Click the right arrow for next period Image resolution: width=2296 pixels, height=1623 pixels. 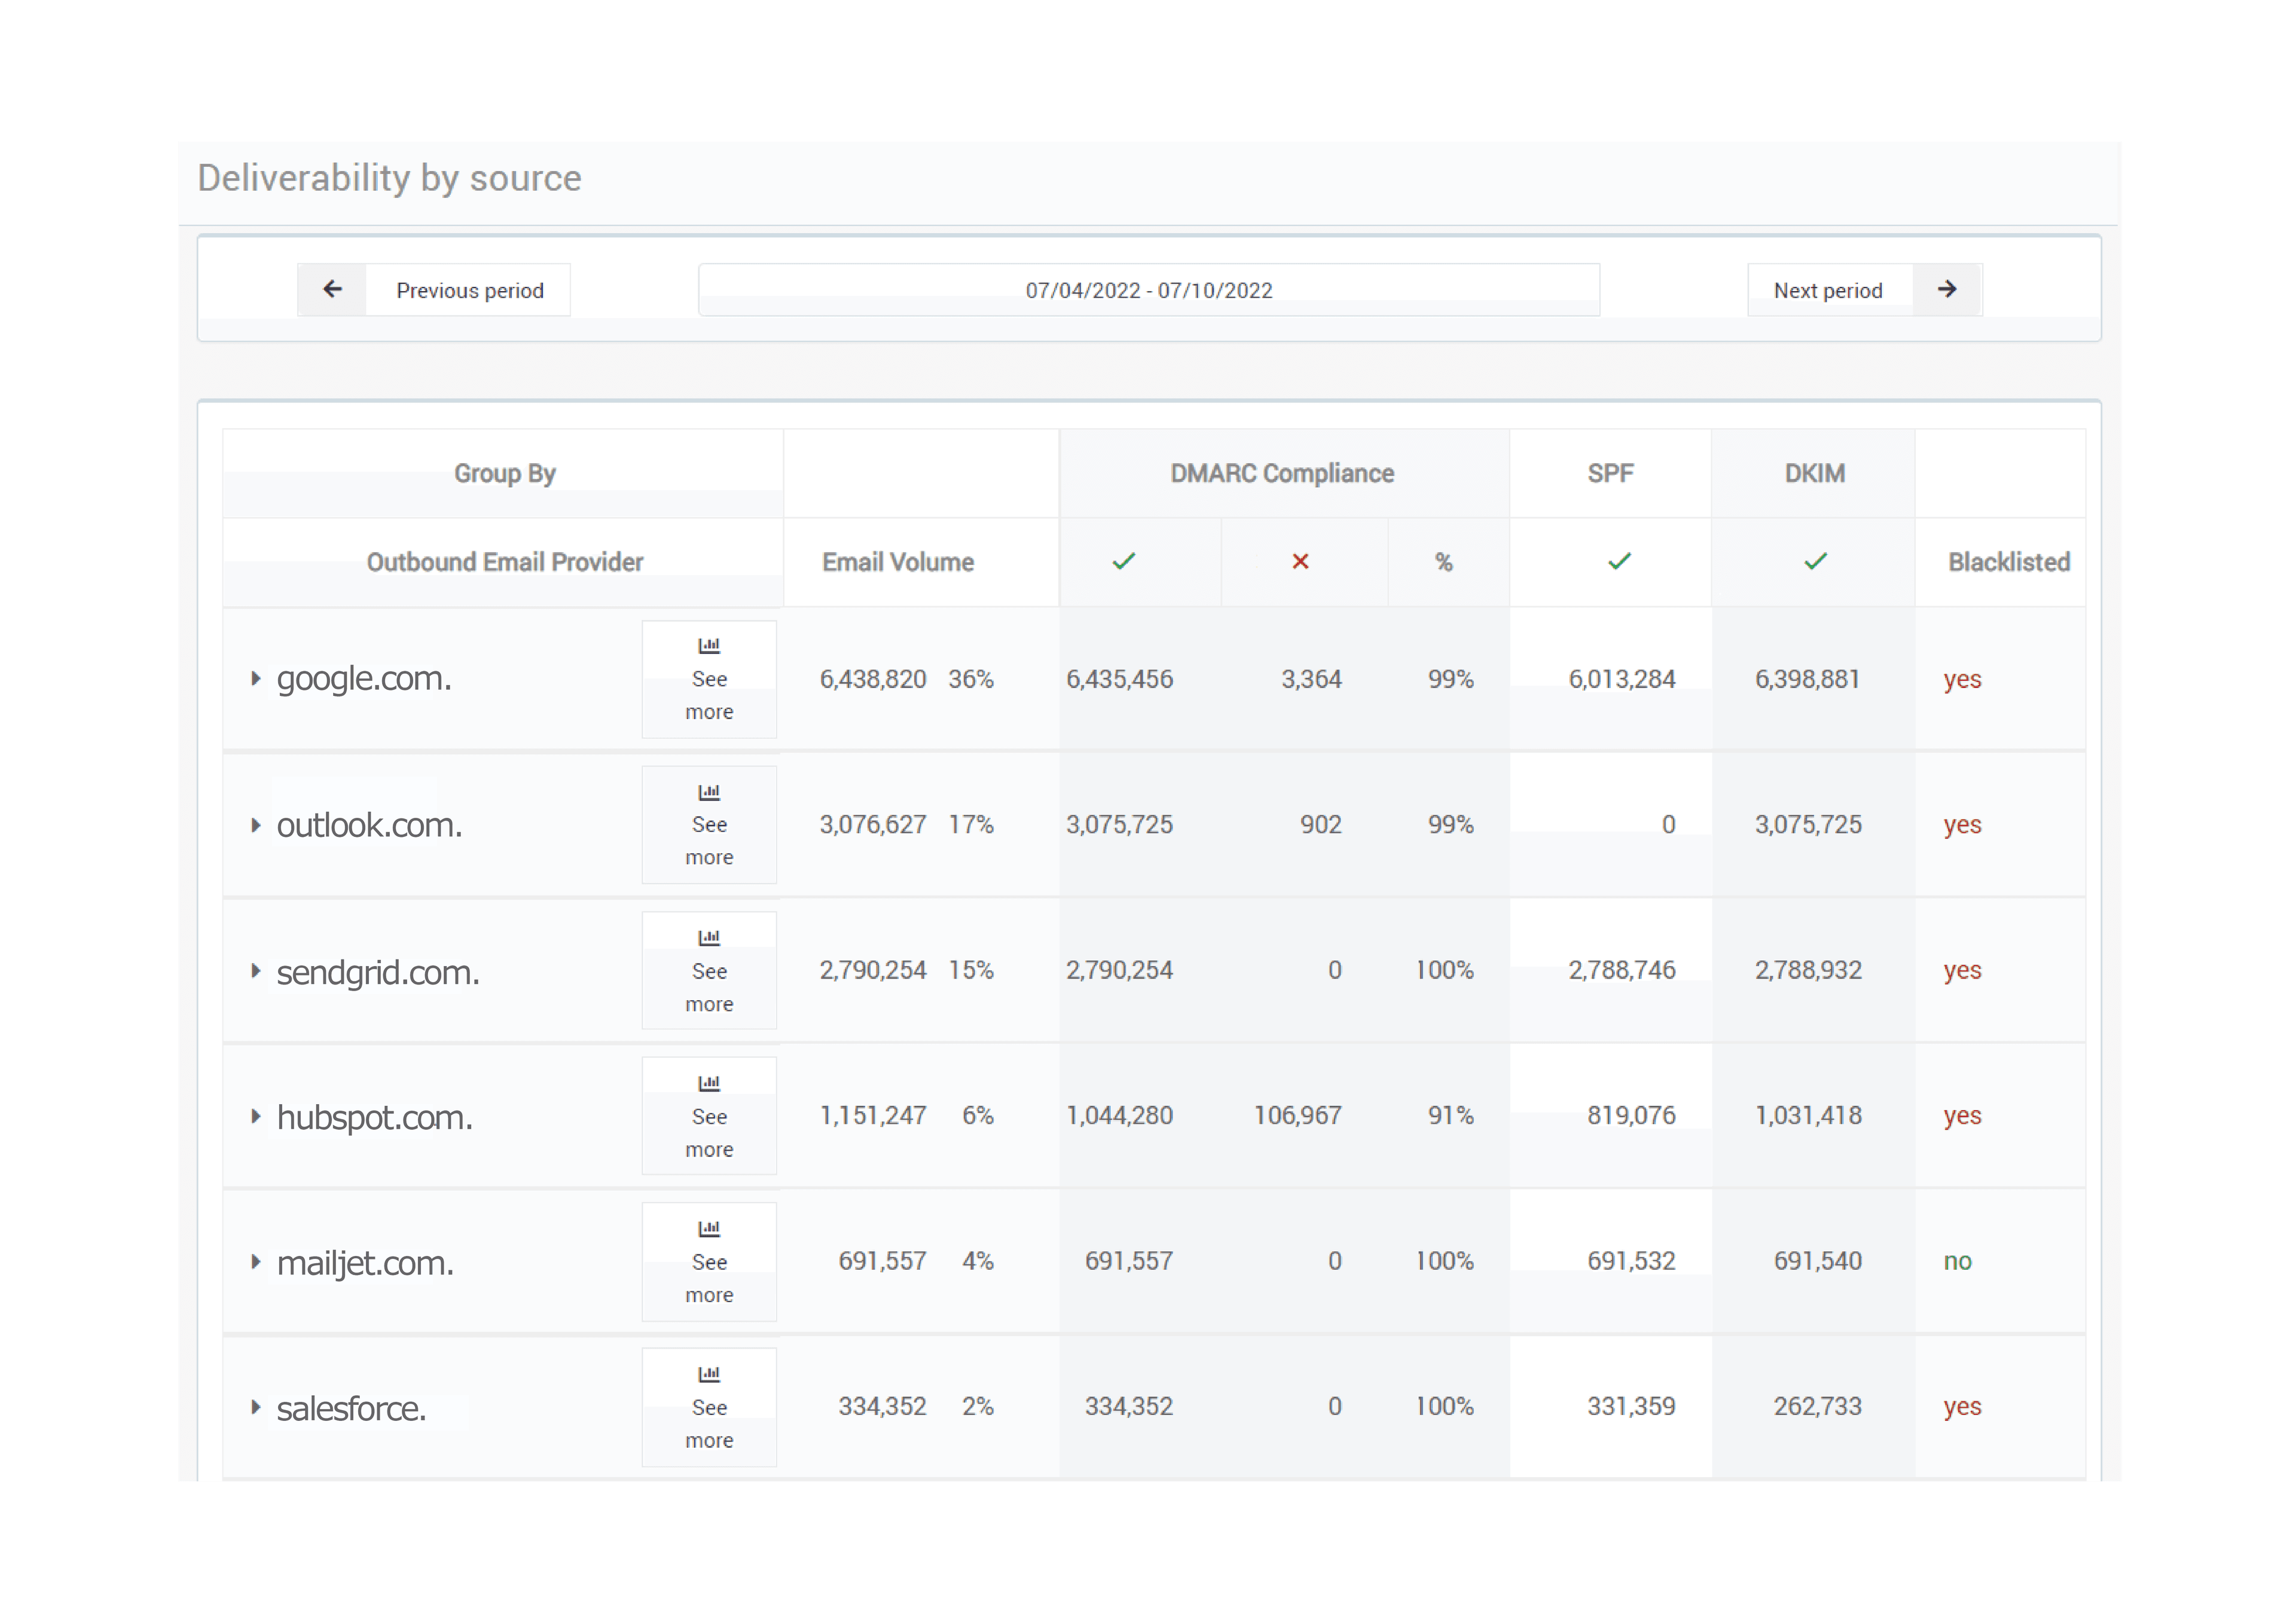pos(1946,290)
